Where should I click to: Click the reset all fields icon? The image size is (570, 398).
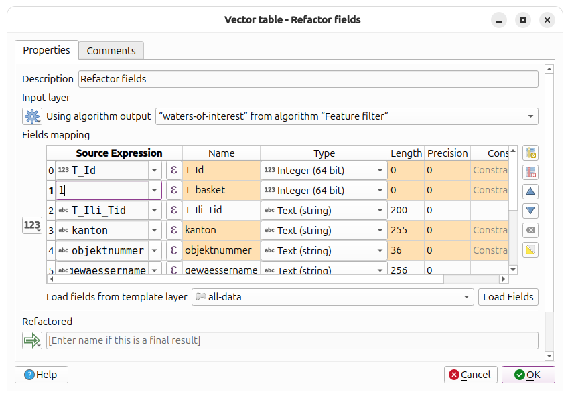tap(530, 230)
